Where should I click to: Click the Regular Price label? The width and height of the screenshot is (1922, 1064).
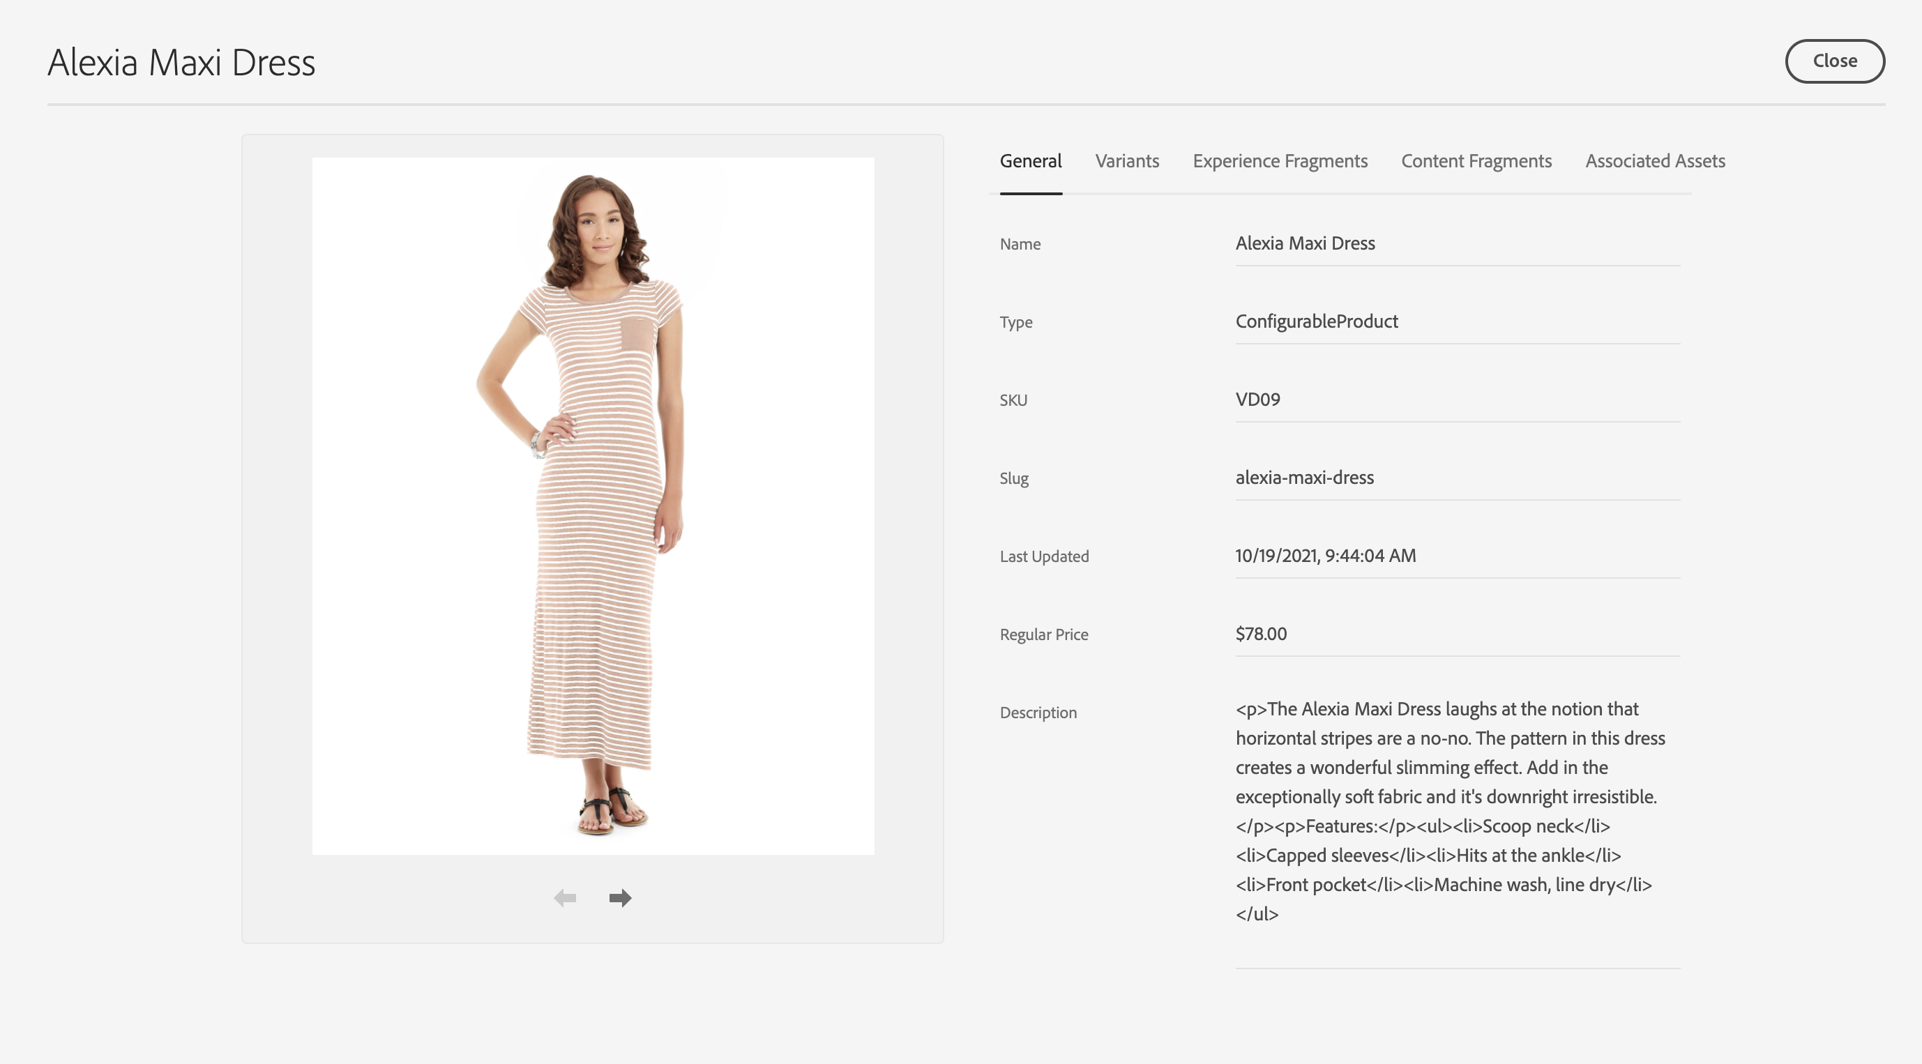[1044, 634]
